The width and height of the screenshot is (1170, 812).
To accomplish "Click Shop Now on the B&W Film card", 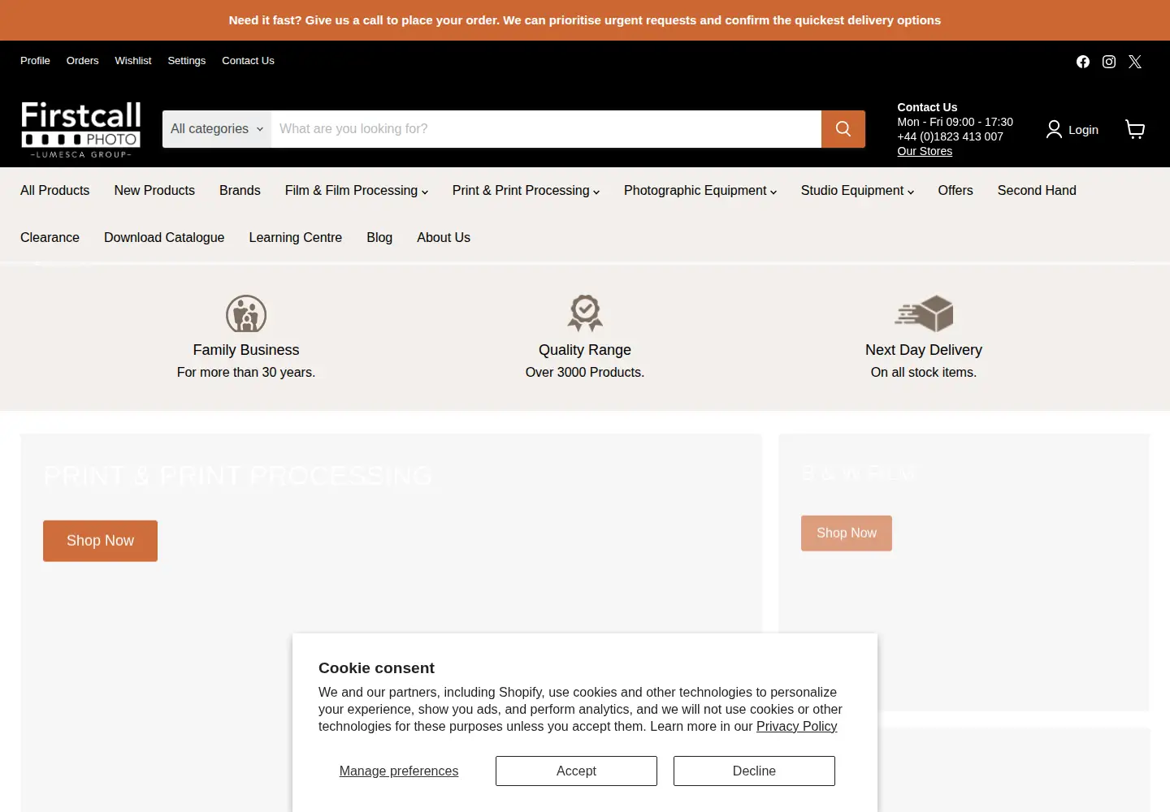I will pos(847,533).
